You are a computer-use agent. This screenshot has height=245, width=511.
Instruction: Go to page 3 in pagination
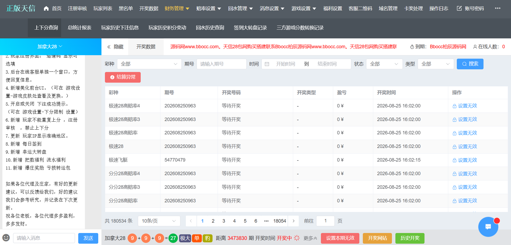tap(224, 221)
